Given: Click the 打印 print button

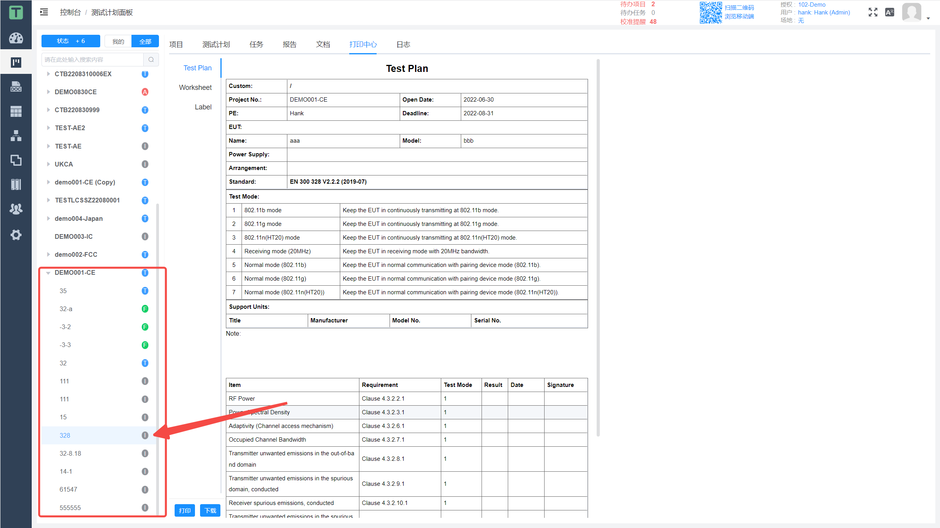Looking at the screenshot, I should pos(185,510).
